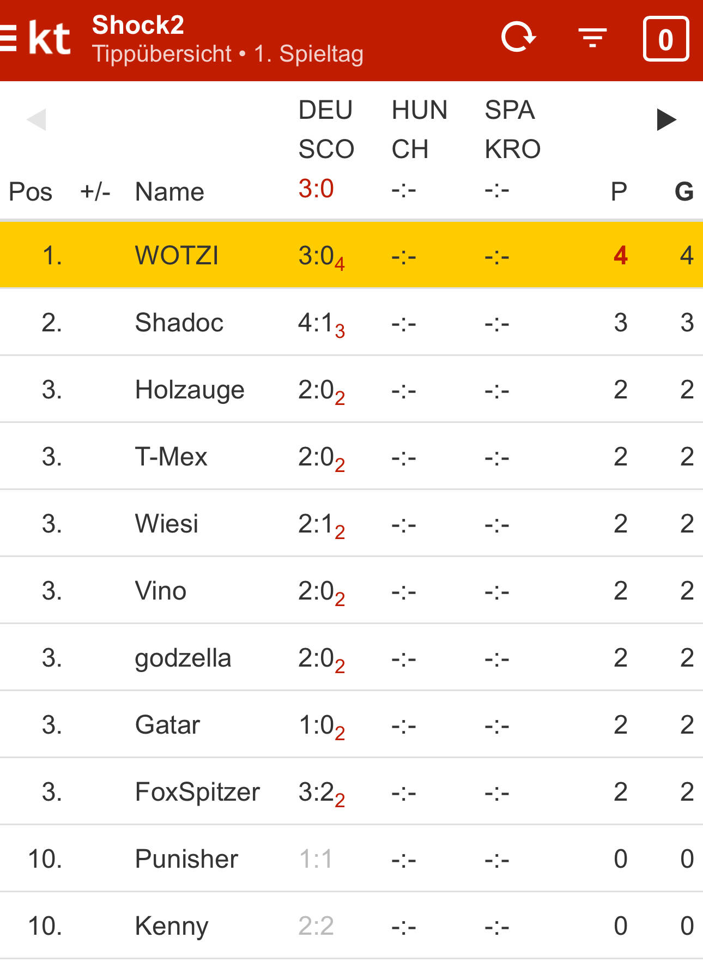Select the DEU vs SCO match column
This screenshot has width=703, height=980.
(326, 130)
